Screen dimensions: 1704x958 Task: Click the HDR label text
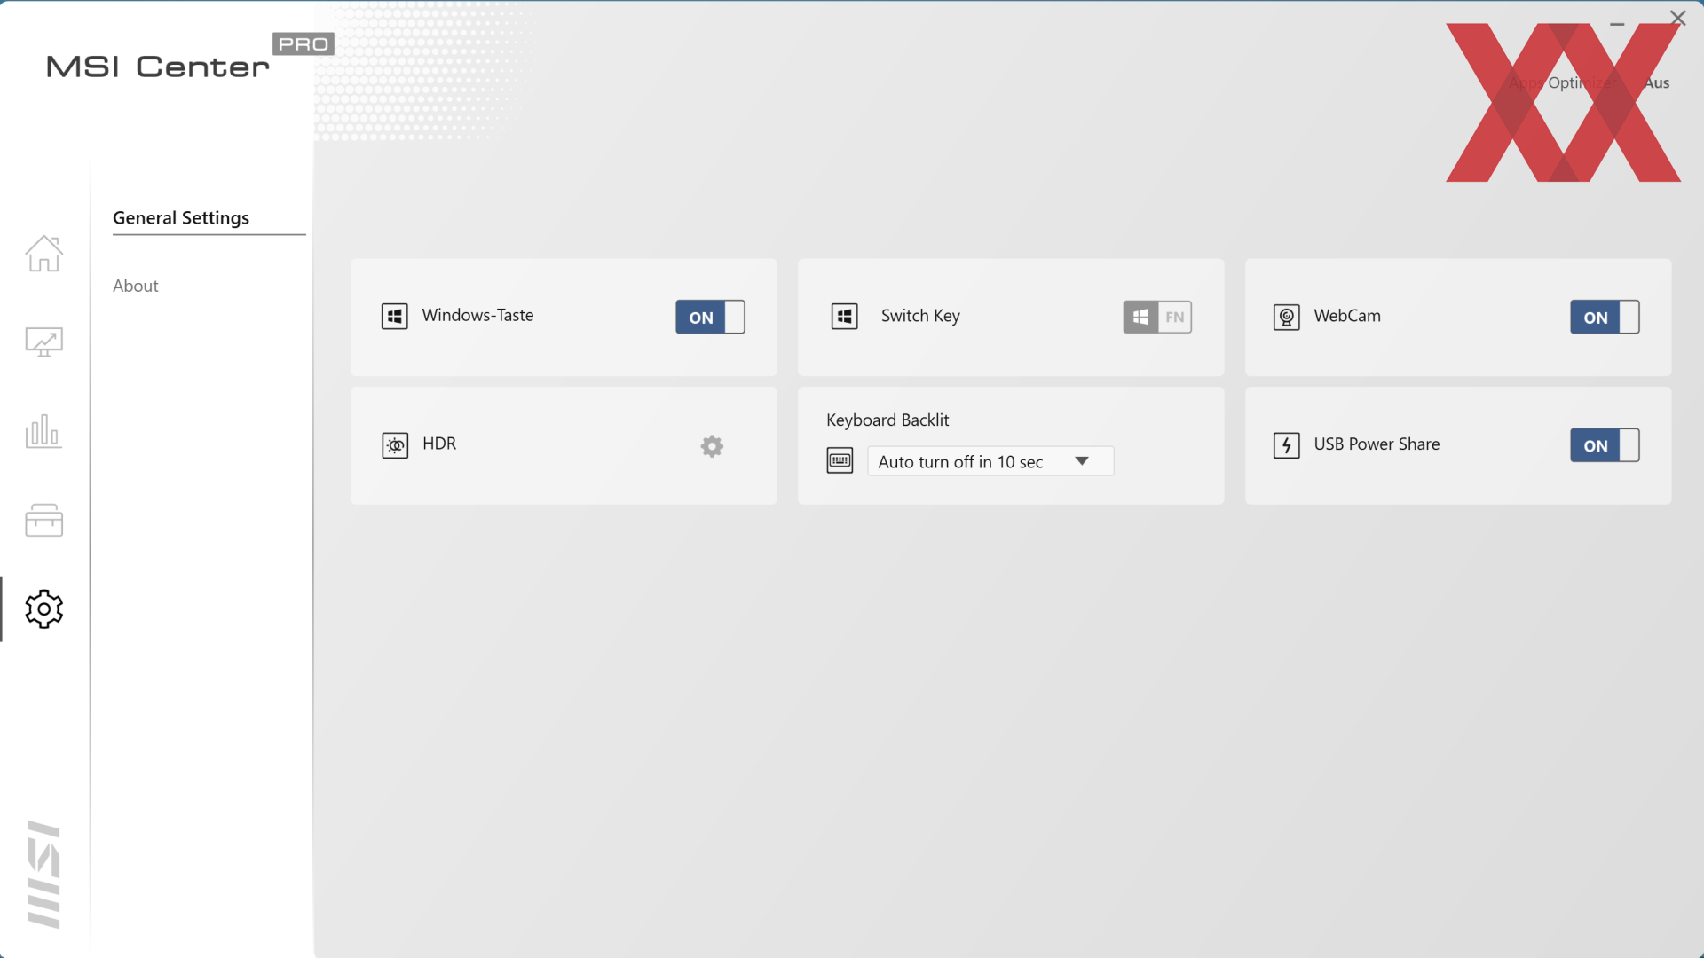(x=439, y=444)
